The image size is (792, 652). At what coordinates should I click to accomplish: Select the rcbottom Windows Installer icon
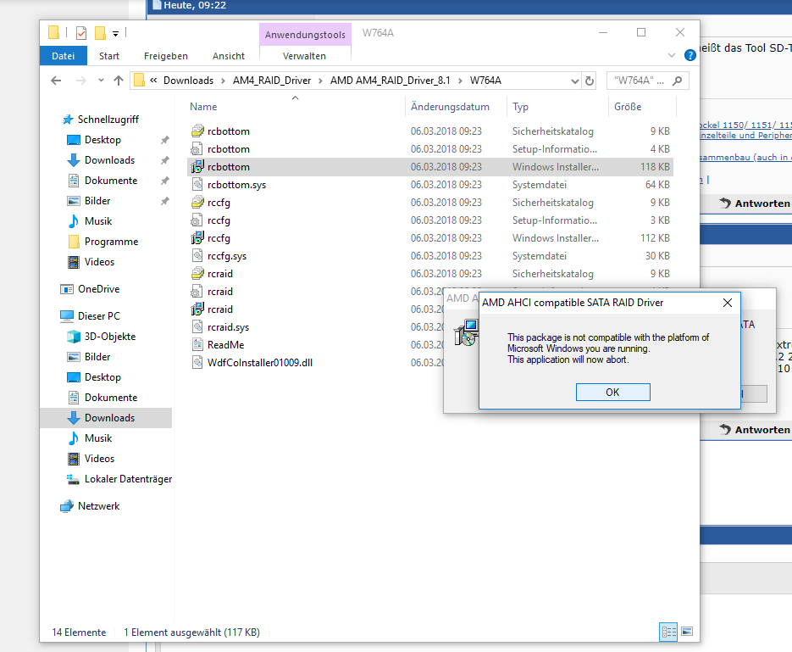pyautogui.click(x=197, y=167)
